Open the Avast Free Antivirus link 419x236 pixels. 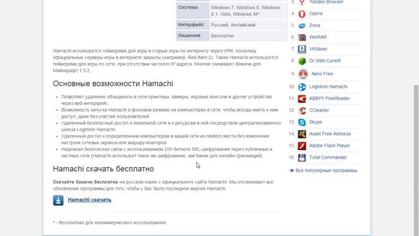click(x=330, y=134)
